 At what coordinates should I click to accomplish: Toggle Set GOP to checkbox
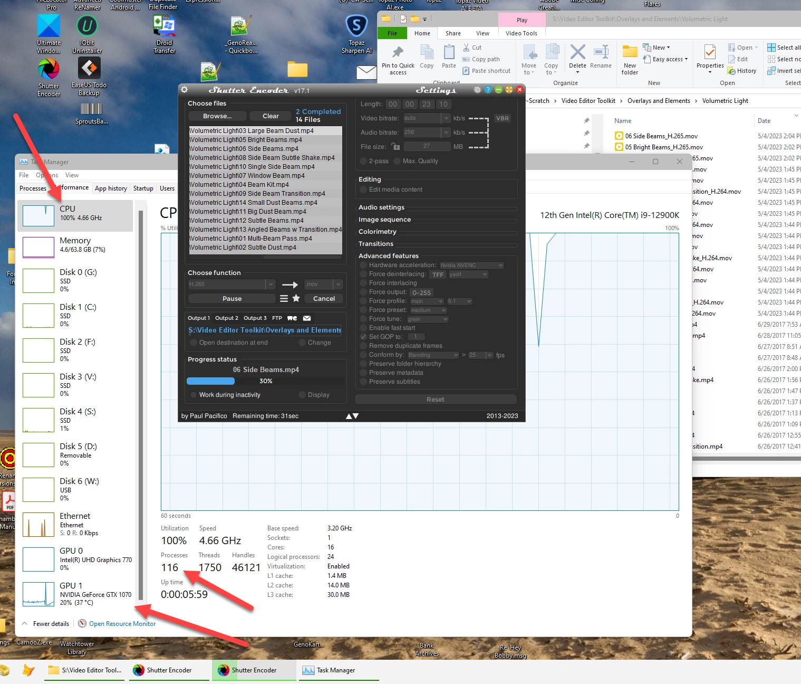[363, 337]
